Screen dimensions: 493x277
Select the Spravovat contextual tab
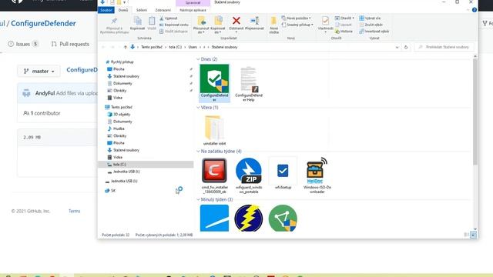[193, 2]
